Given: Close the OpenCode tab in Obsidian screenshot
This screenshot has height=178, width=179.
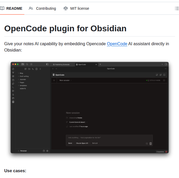Looking at the screenshot, I should 96,64.
